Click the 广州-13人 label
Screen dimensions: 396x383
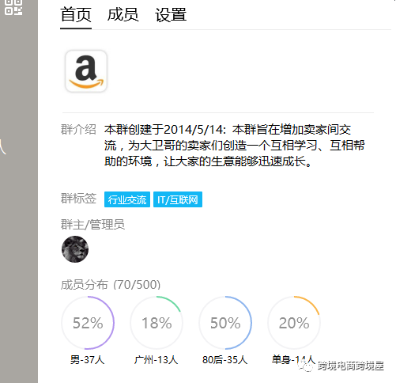tap(156, 359)
